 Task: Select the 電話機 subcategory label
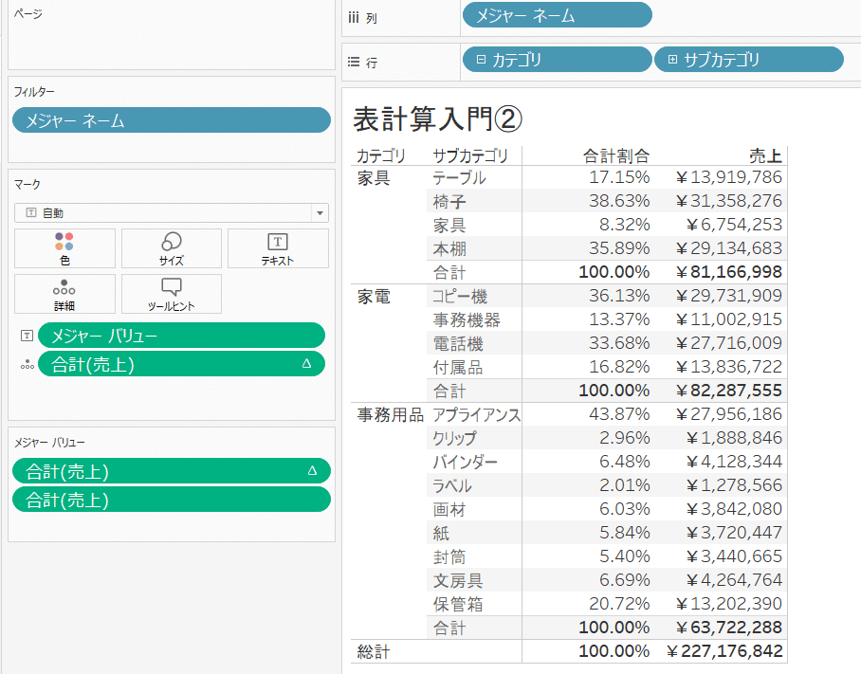pos(458,343)
